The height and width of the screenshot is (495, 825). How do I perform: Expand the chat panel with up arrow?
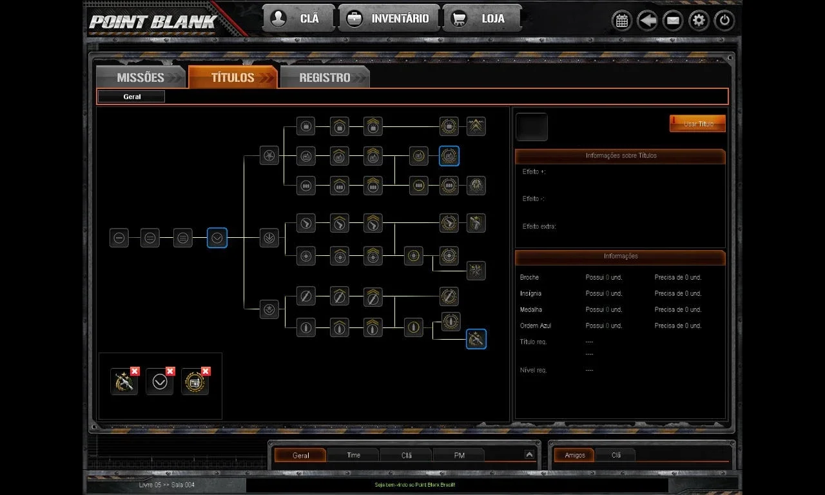pos(529,454)
